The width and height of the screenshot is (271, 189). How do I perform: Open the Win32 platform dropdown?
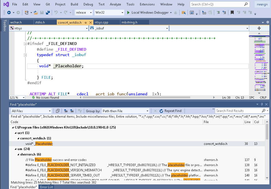(x=109, y=13)
